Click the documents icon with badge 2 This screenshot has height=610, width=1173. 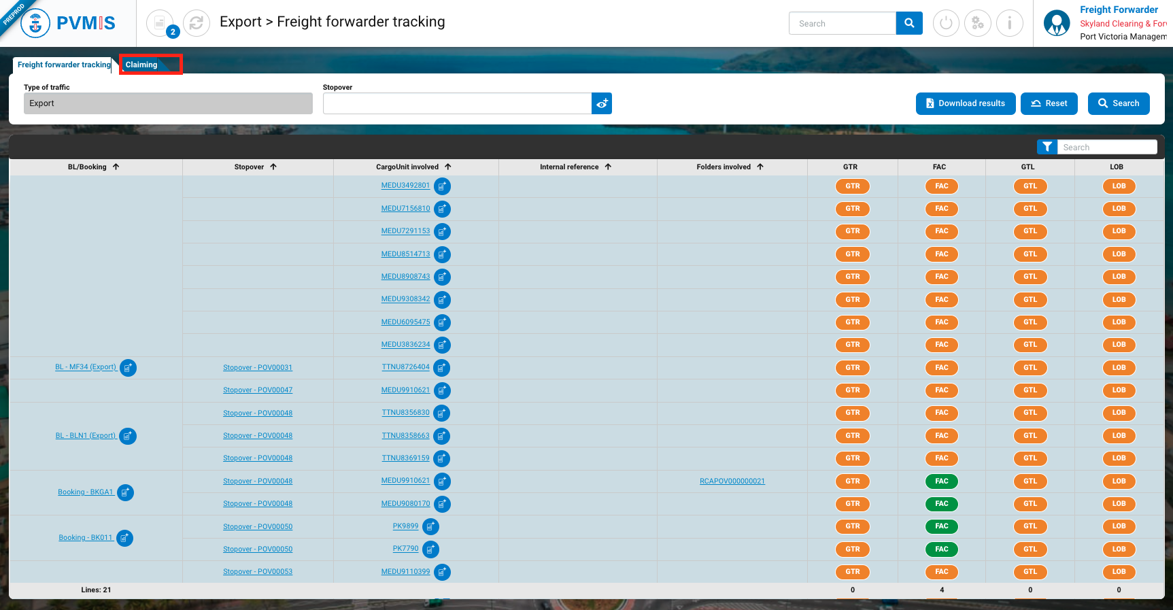(x=160, y=23)
